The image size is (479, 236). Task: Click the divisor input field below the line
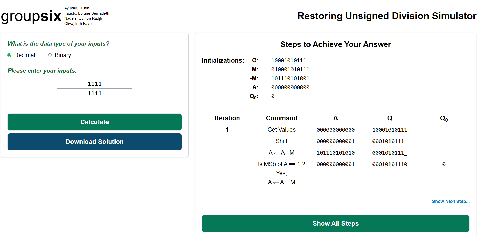(x=94, y=93)
